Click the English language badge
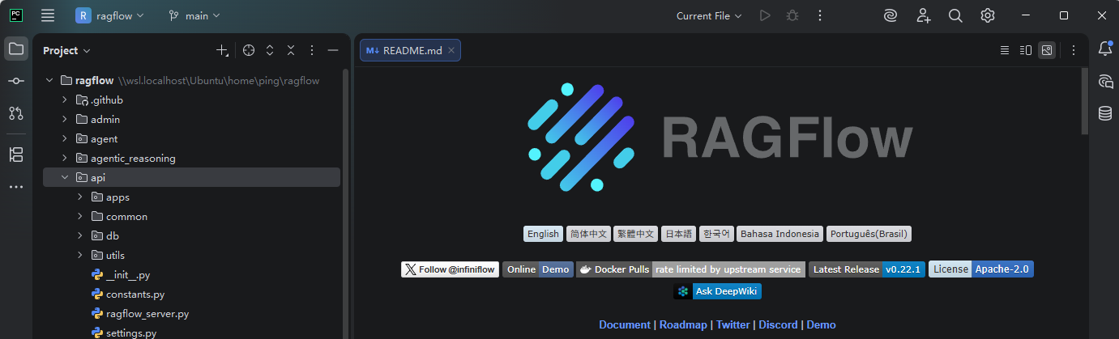This screenshot has width=1119, height=339. 543,234
